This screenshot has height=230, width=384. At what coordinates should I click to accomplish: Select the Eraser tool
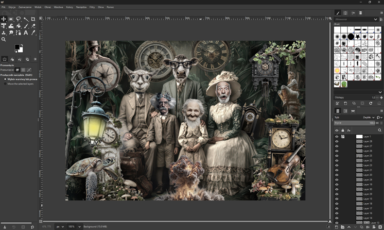tap(33, 26)
